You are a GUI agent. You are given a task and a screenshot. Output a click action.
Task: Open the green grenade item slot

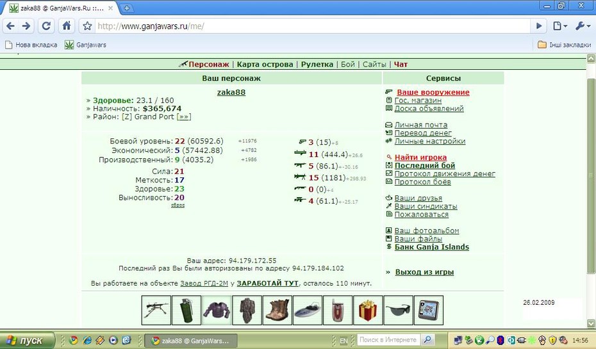(186, 311)
